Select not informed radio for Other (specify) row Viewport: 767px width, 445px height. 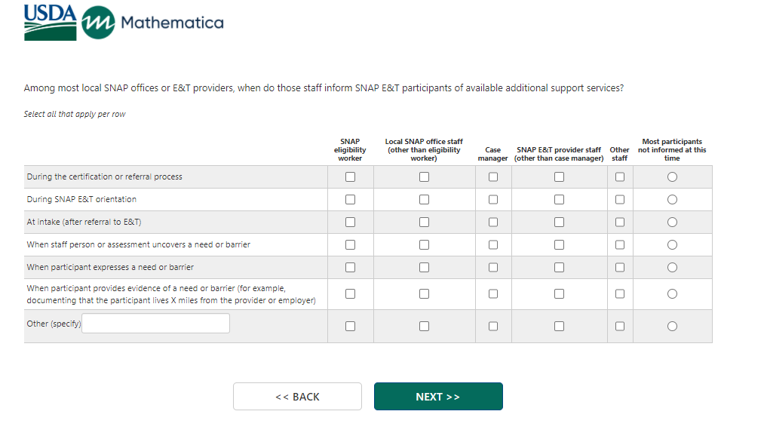[672, 327]
